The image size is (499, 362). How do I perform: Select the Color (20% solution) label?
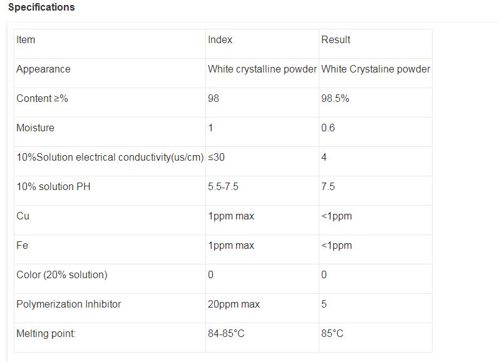tap(61, 275)
